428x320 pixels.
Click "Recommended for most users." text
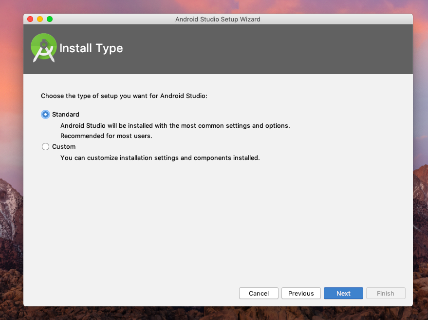[106, 136]
